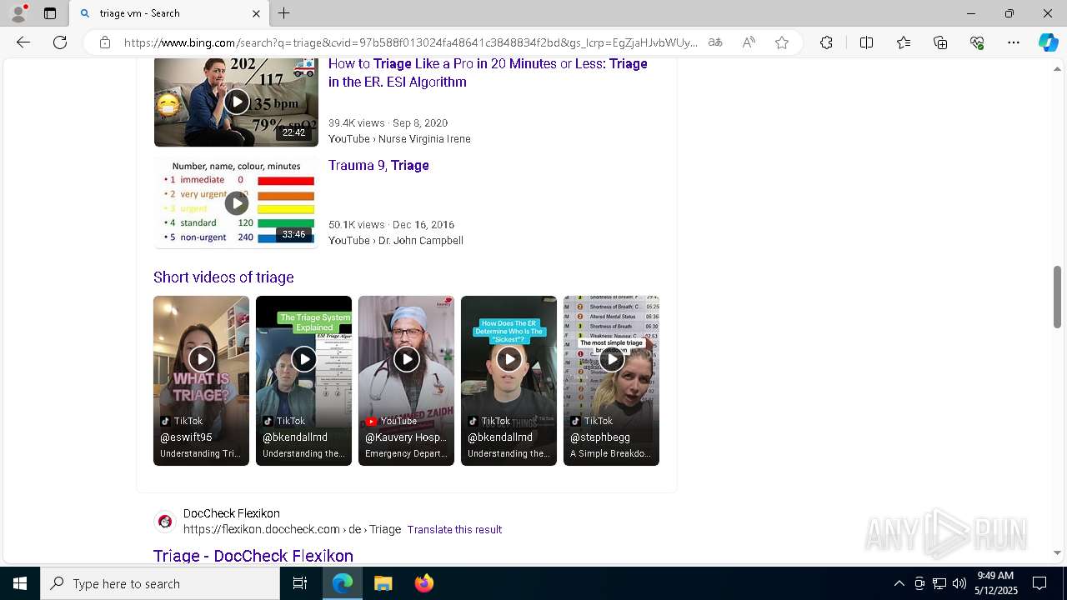Toggle Split screen icon
Viewport: 1067px width, 600px height.
[866, 42]
